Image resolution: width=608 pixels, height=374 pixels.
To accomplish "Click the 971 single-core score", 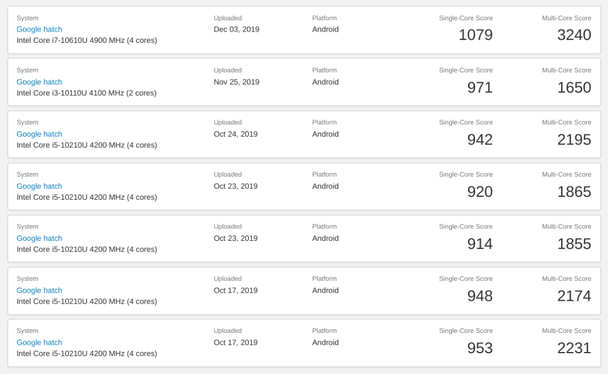I will tap(480, 87).
